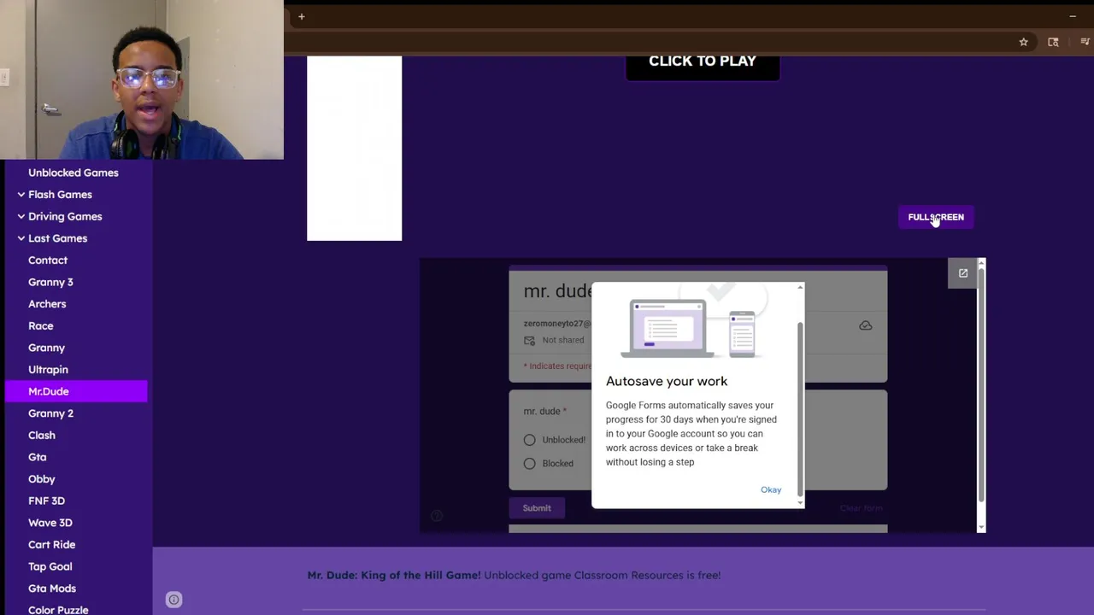Click the white ad placeholder box
The image size is (1094, 615).
355,149
